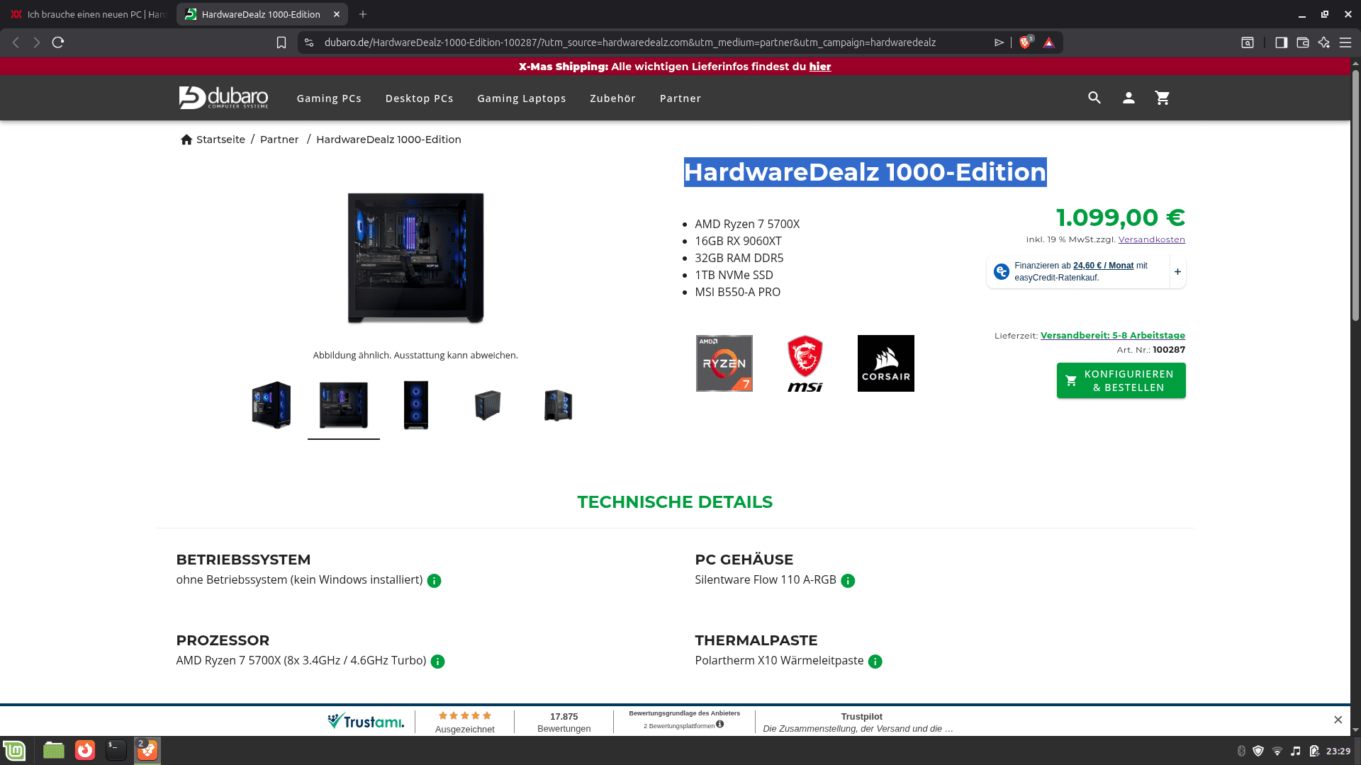Click Konfigurieren & Bestellen button
The height and width of the screenshot is (765, 1361).
[x=1121, y=380]
